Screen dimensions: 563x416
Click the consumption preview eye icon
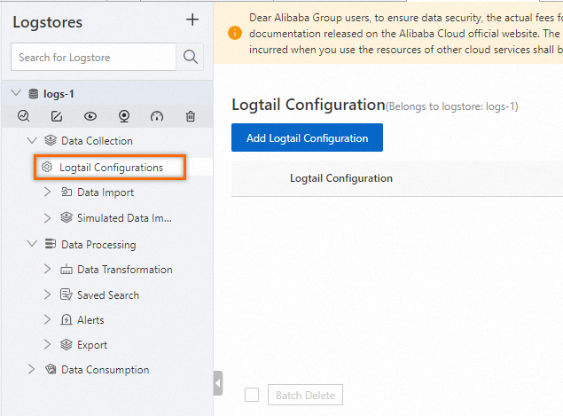coord(90,116)
